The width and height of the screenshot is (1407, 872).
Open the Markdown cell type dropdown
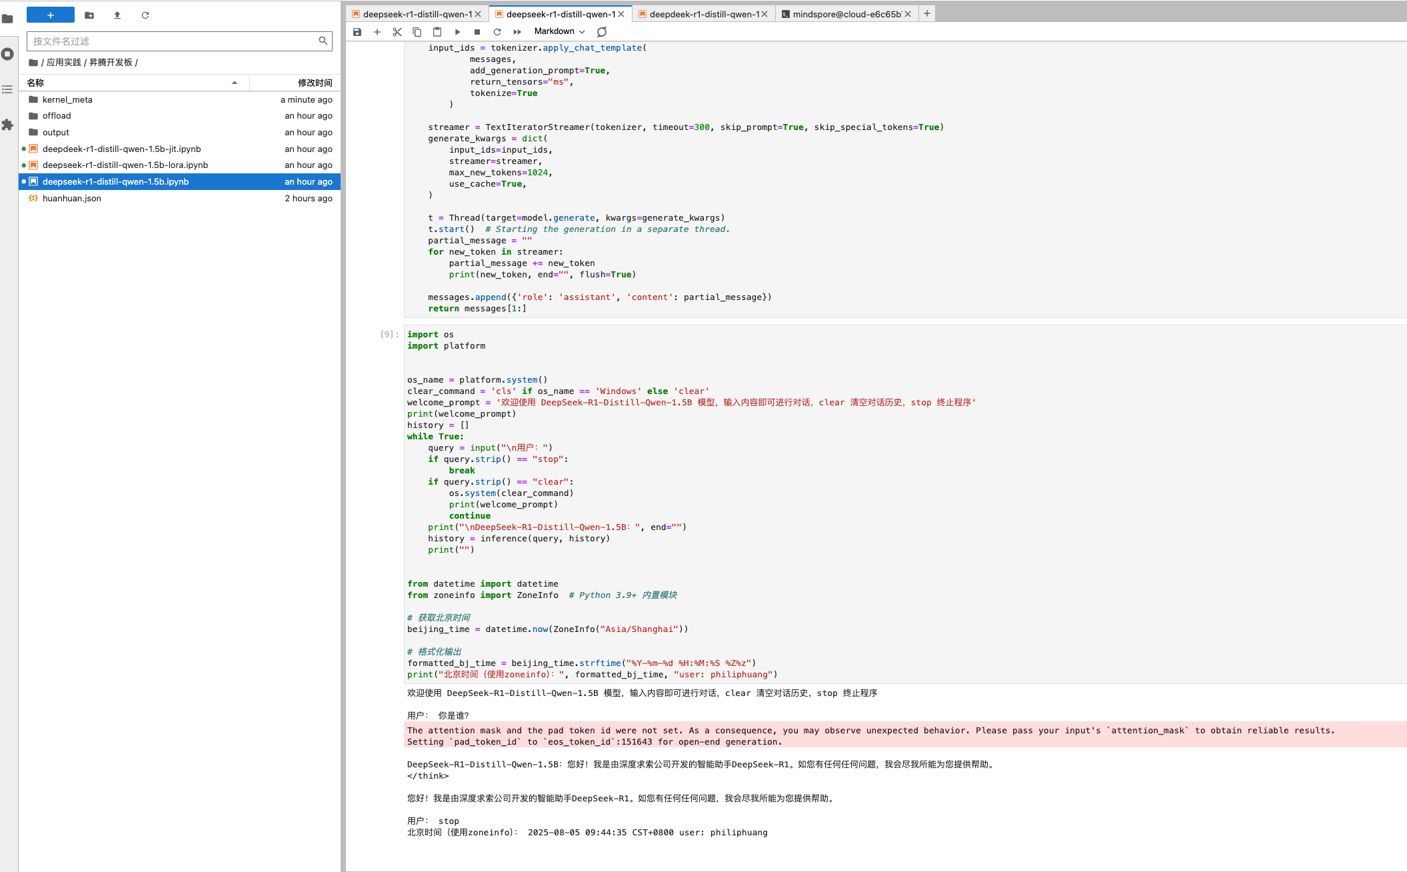559,31
